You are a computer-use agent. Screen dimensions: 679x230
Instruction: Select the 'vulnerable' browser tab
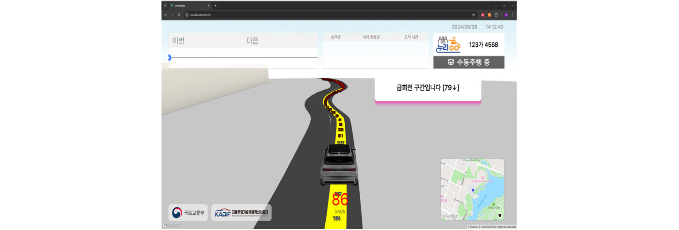tap(190, 6)
